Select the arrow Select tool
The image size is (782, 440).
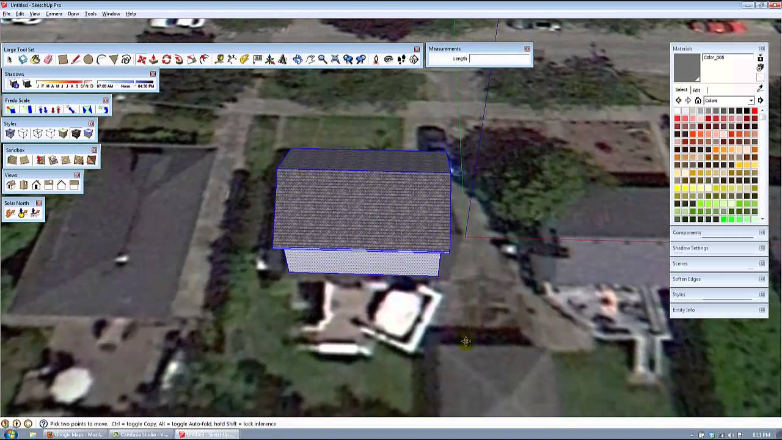coord(9,59)
